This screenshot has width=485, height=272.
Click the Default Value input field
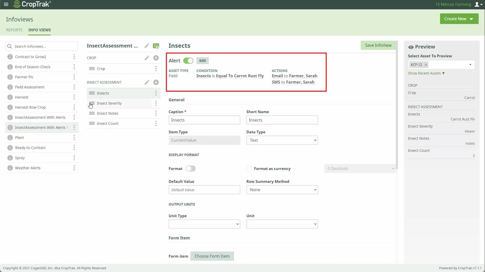(x=204, y=190)
